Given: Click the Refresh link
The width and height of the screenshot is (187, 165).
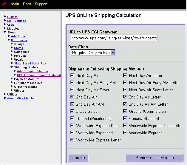Looking at the screenshot, I should [12, 17].
